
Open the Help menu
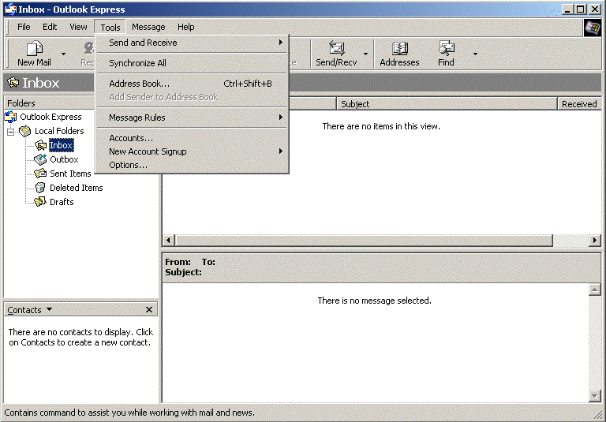click(185, 27)
